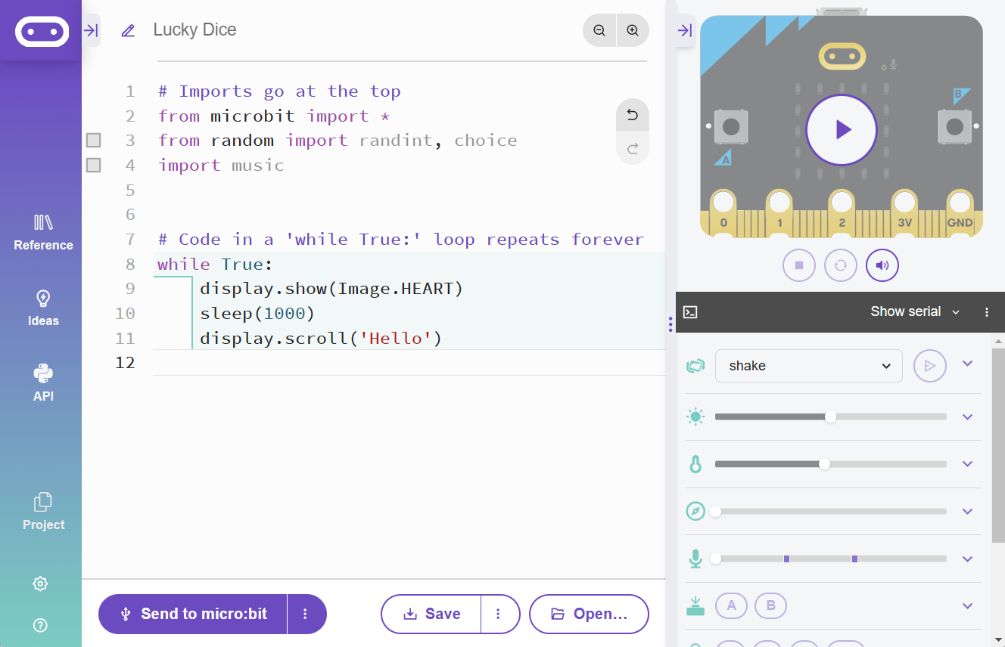Viewport: 1005px width, 647px height.
Task: Click the light level slider handle
Action: click(830, 416)
